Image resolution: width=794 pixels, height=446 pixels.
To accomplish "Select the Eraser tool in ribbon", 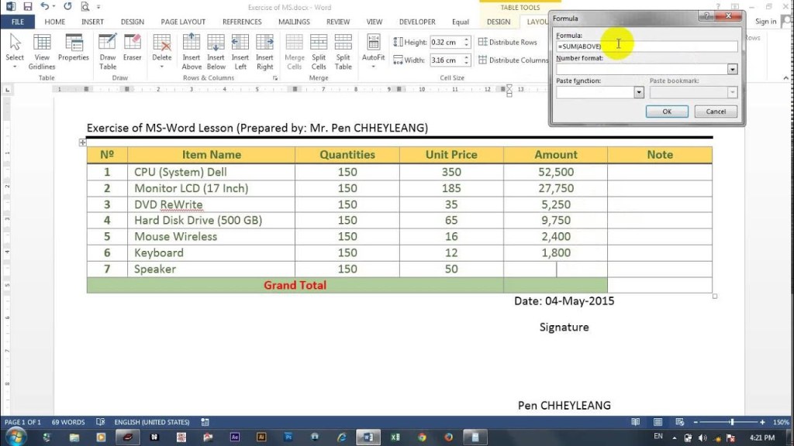I will [133, 51].
